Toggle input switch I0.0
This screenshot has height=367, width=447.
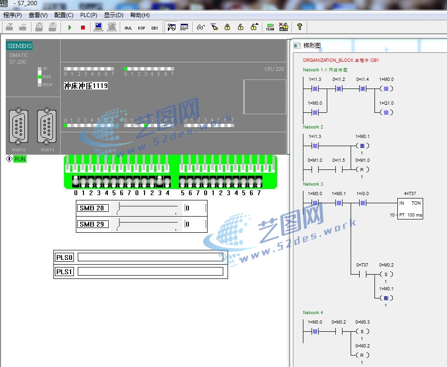click(x=75, y=181)
